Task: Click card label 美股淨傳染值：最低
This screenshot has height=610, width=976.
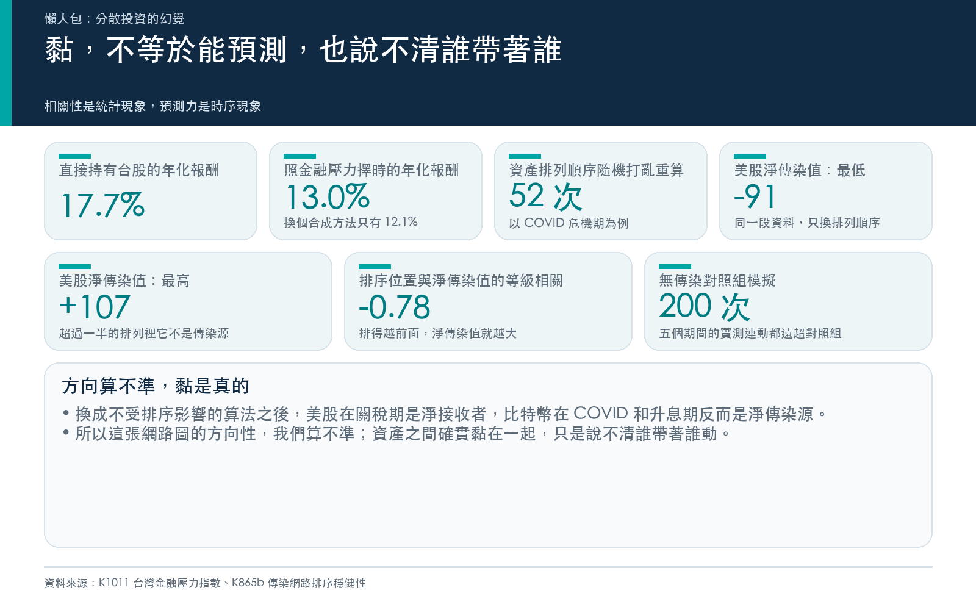Action: pyautogui.click(x=800, y=170)
